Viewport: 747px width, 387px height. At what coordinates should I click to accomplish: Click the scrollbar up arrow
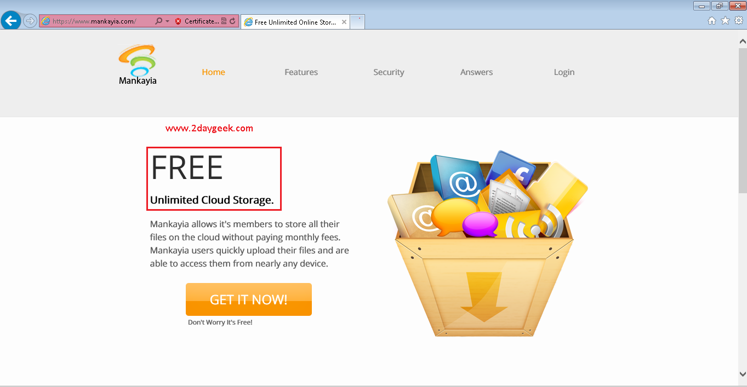[x=743, y=41]
